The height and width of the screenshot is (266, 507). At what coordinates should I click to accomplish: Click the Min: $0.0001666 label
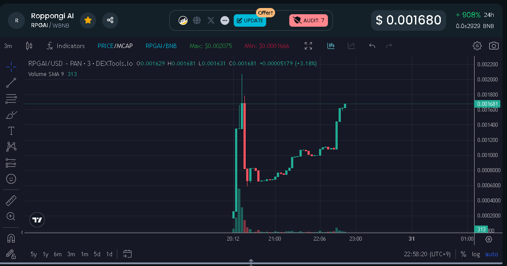point(267,46)
